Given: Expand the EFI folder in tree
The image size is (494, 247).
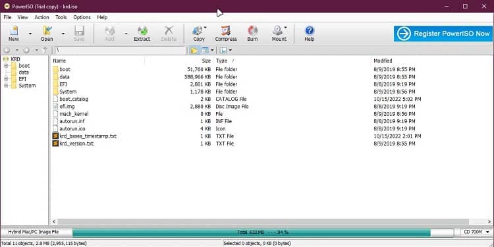Looking at the screenshot, I should pos(6,79).
